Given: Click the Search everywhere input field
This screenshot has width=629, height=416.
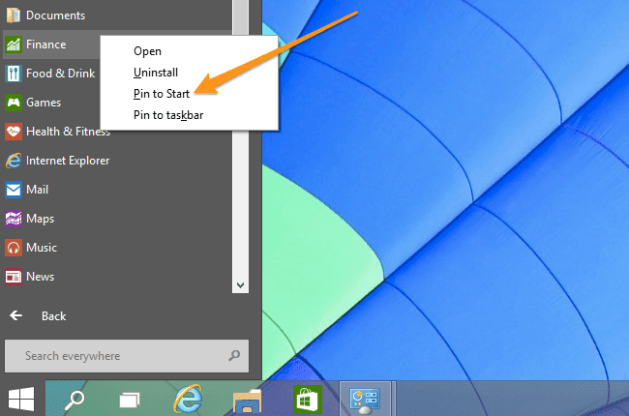Looking at the screenshot, I should (x=127, y=356).
